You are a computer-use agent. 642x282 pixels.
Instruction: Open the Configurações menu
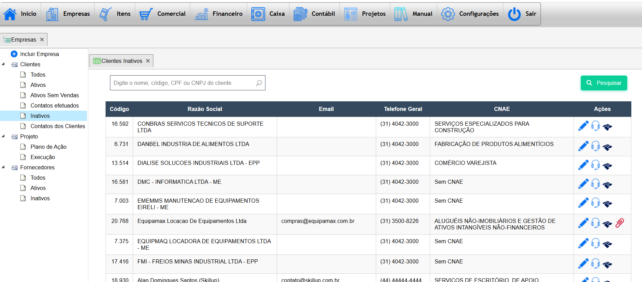pyautogui.click(x=470, y=14)
